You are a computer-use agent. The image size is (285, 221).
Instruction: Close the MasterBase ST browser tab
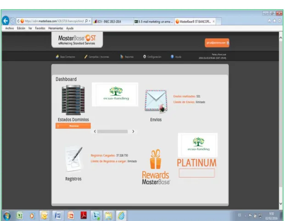[x=214, y=22]
